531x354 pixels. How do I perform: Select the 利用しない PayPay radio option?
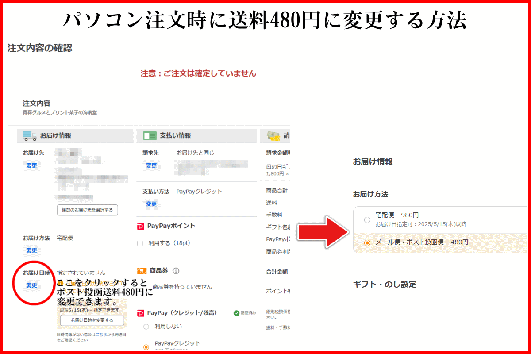[146, 327]
